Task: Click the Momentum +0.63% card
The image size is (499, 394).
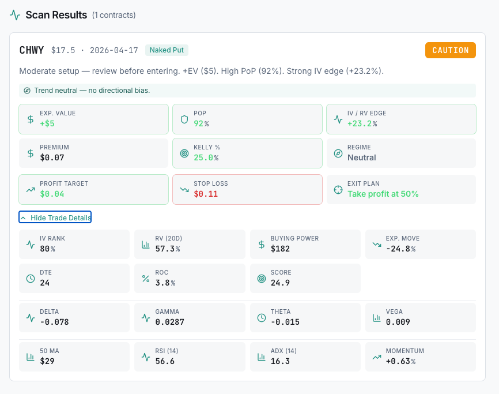Action: (x=420, y=357)
